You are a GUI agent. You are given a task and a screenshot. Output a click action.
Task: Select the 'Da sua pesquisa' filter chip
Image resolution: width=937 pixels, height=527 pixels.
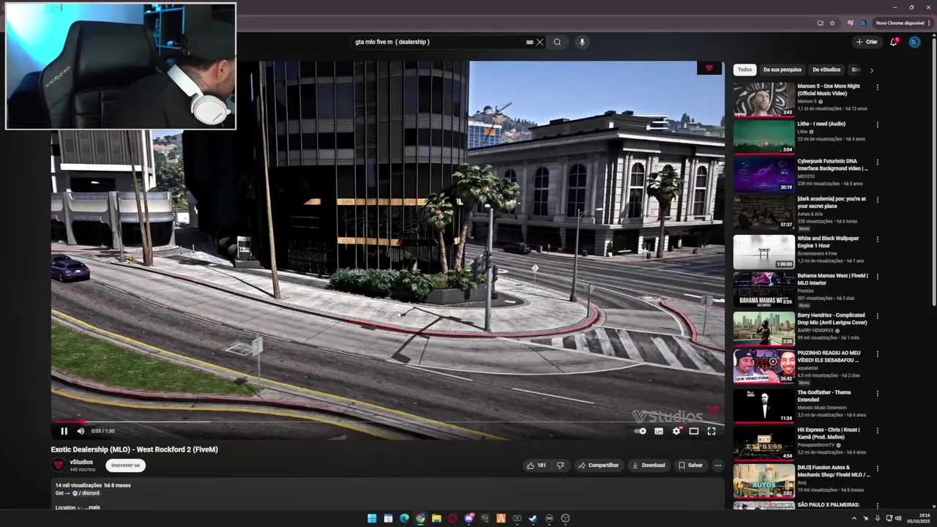point(782,70)
